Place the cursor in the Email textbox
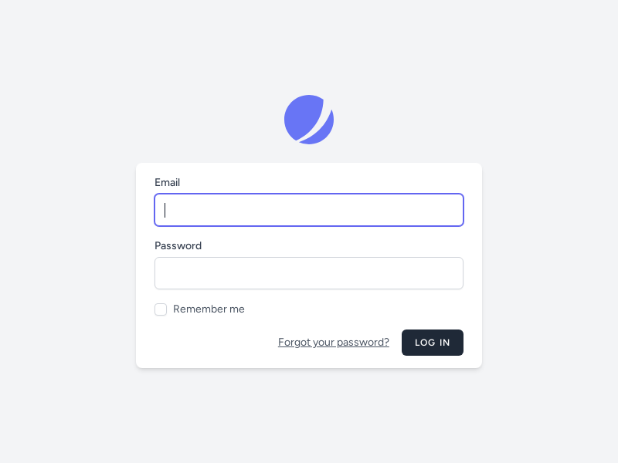The width and height of the screenshot is (618, 463). point(309,210)
